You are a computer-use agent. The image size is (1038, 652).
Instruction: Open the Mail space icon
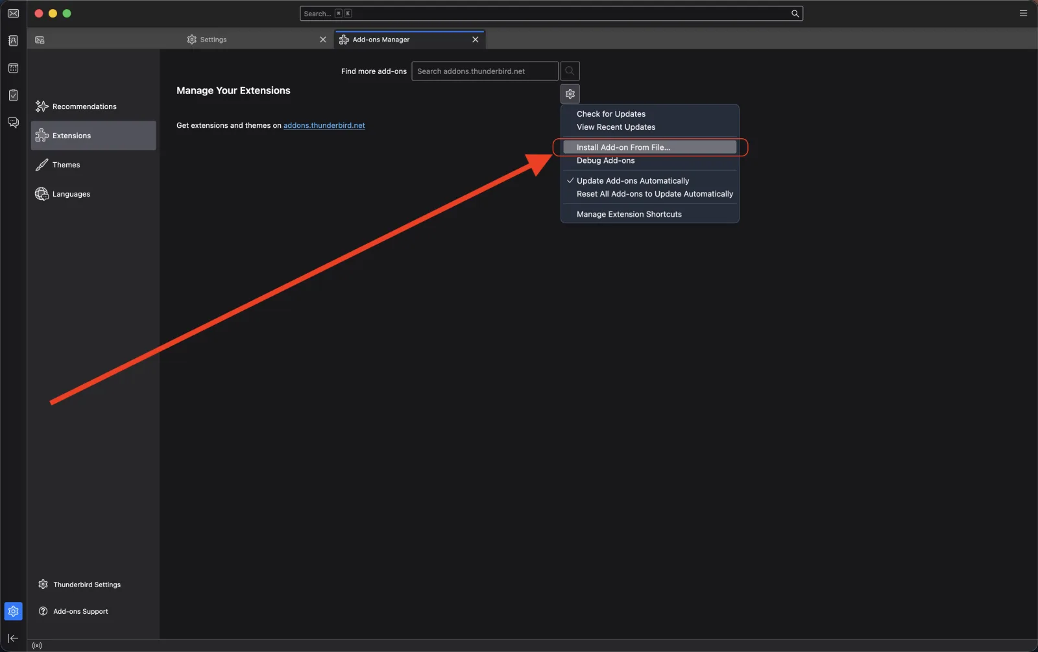click(13, 14)
